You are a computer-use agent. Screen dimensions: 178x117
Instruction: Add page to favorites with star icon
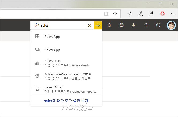tap(115, 14)
